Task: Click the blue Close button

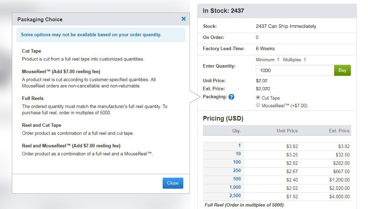Action: (x=173, y=183)
